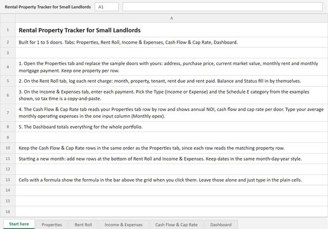The image size is (328, 229).
Task: Click cell 'Cells with a formula show the formula'
Action: pyautogui.click(x=171, y=180)
